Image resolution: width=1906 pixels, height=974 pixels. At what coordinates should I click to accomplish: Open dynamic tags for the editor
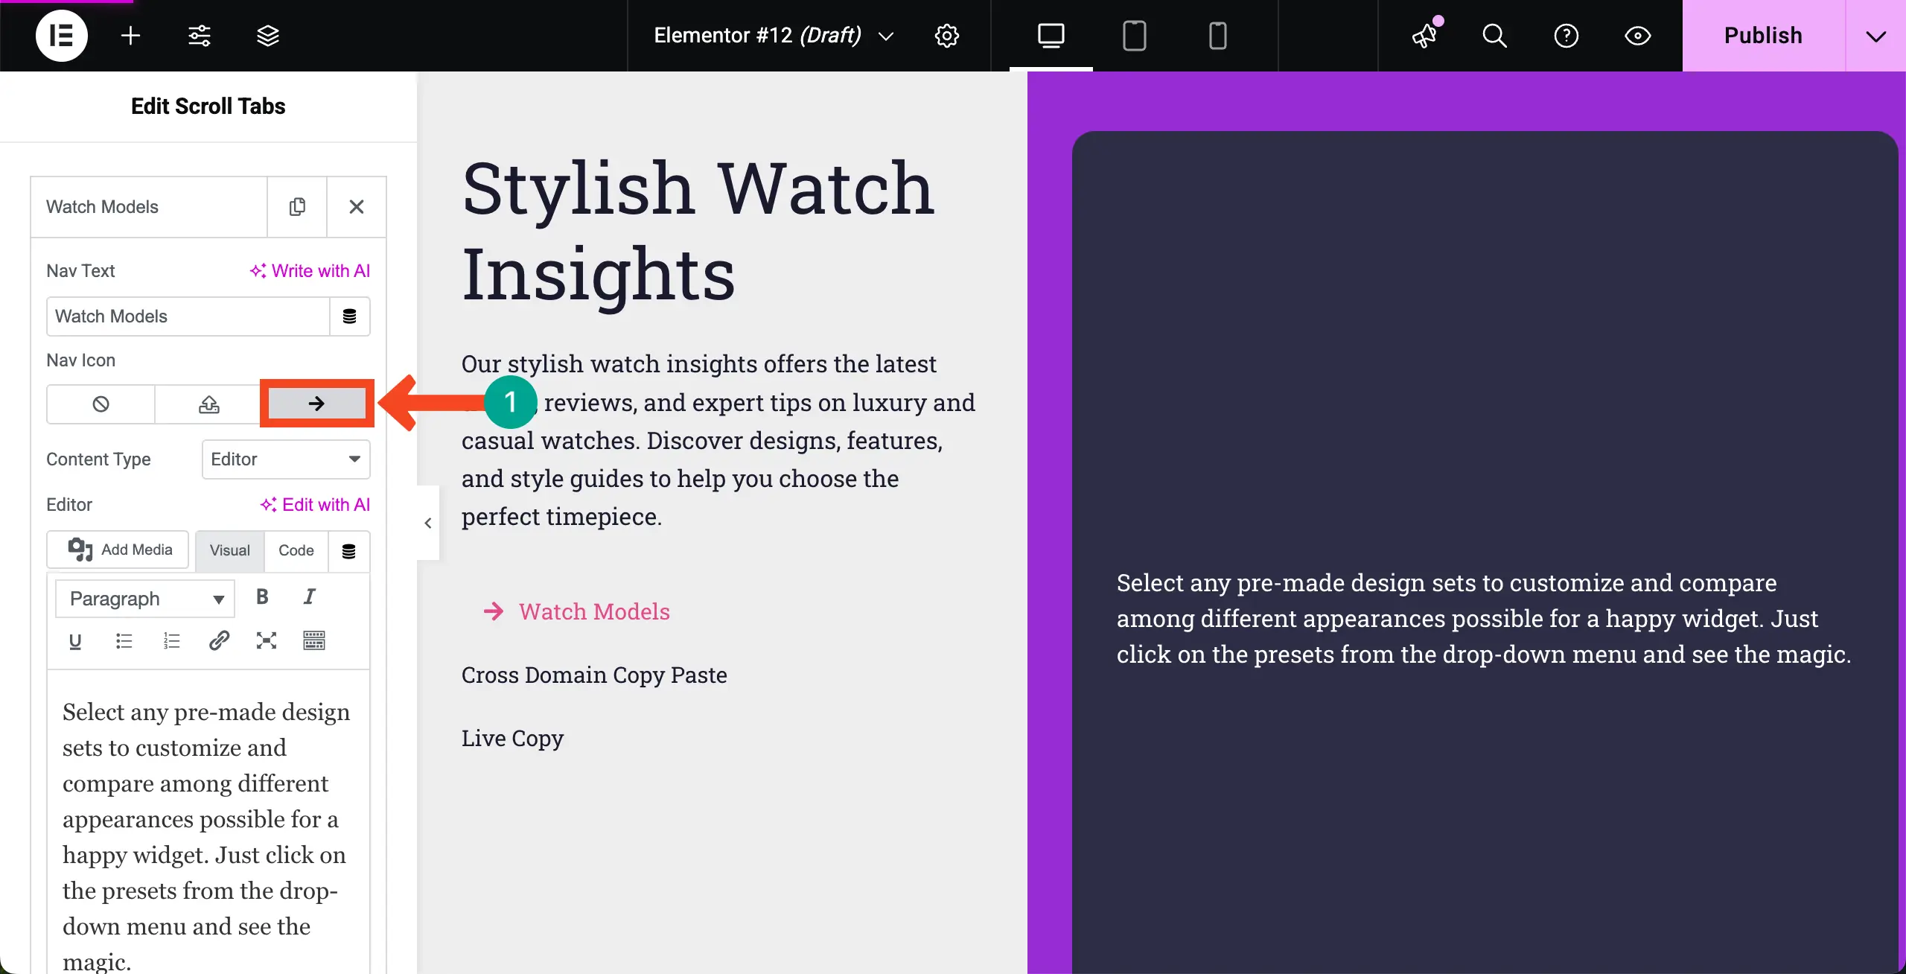point(348,550)
